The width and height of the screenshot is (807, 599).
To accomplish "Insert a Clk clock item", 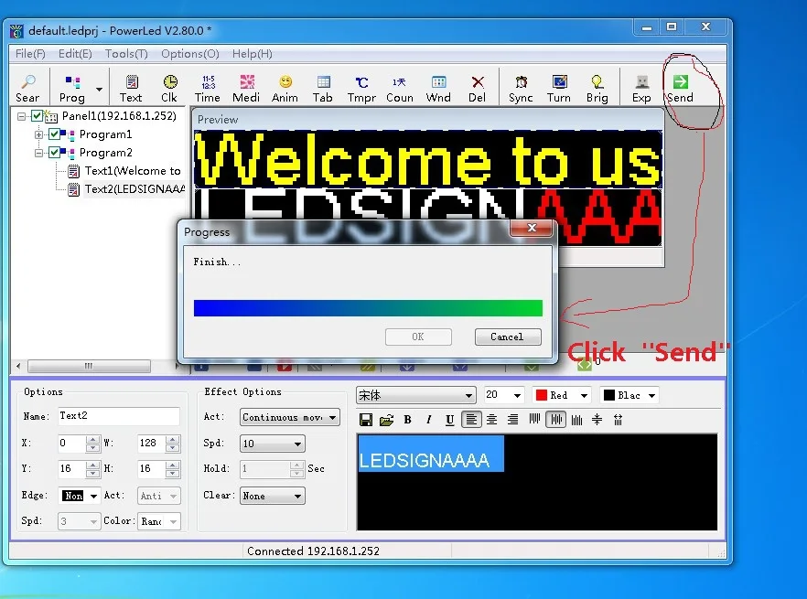I will pyautogui.click(x=169, y=88).
